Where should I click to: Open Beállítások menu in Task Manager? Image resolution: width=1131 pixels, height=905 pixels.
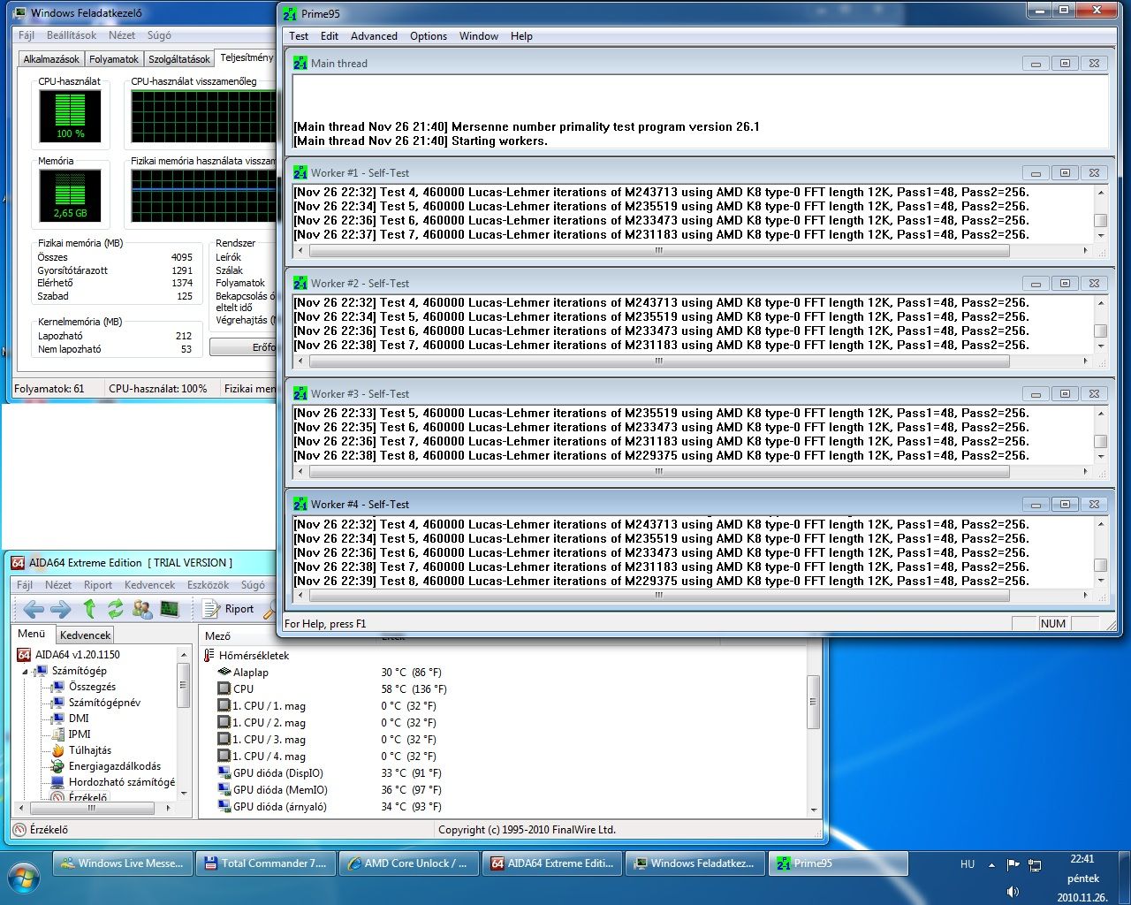[x=72, y=35]
